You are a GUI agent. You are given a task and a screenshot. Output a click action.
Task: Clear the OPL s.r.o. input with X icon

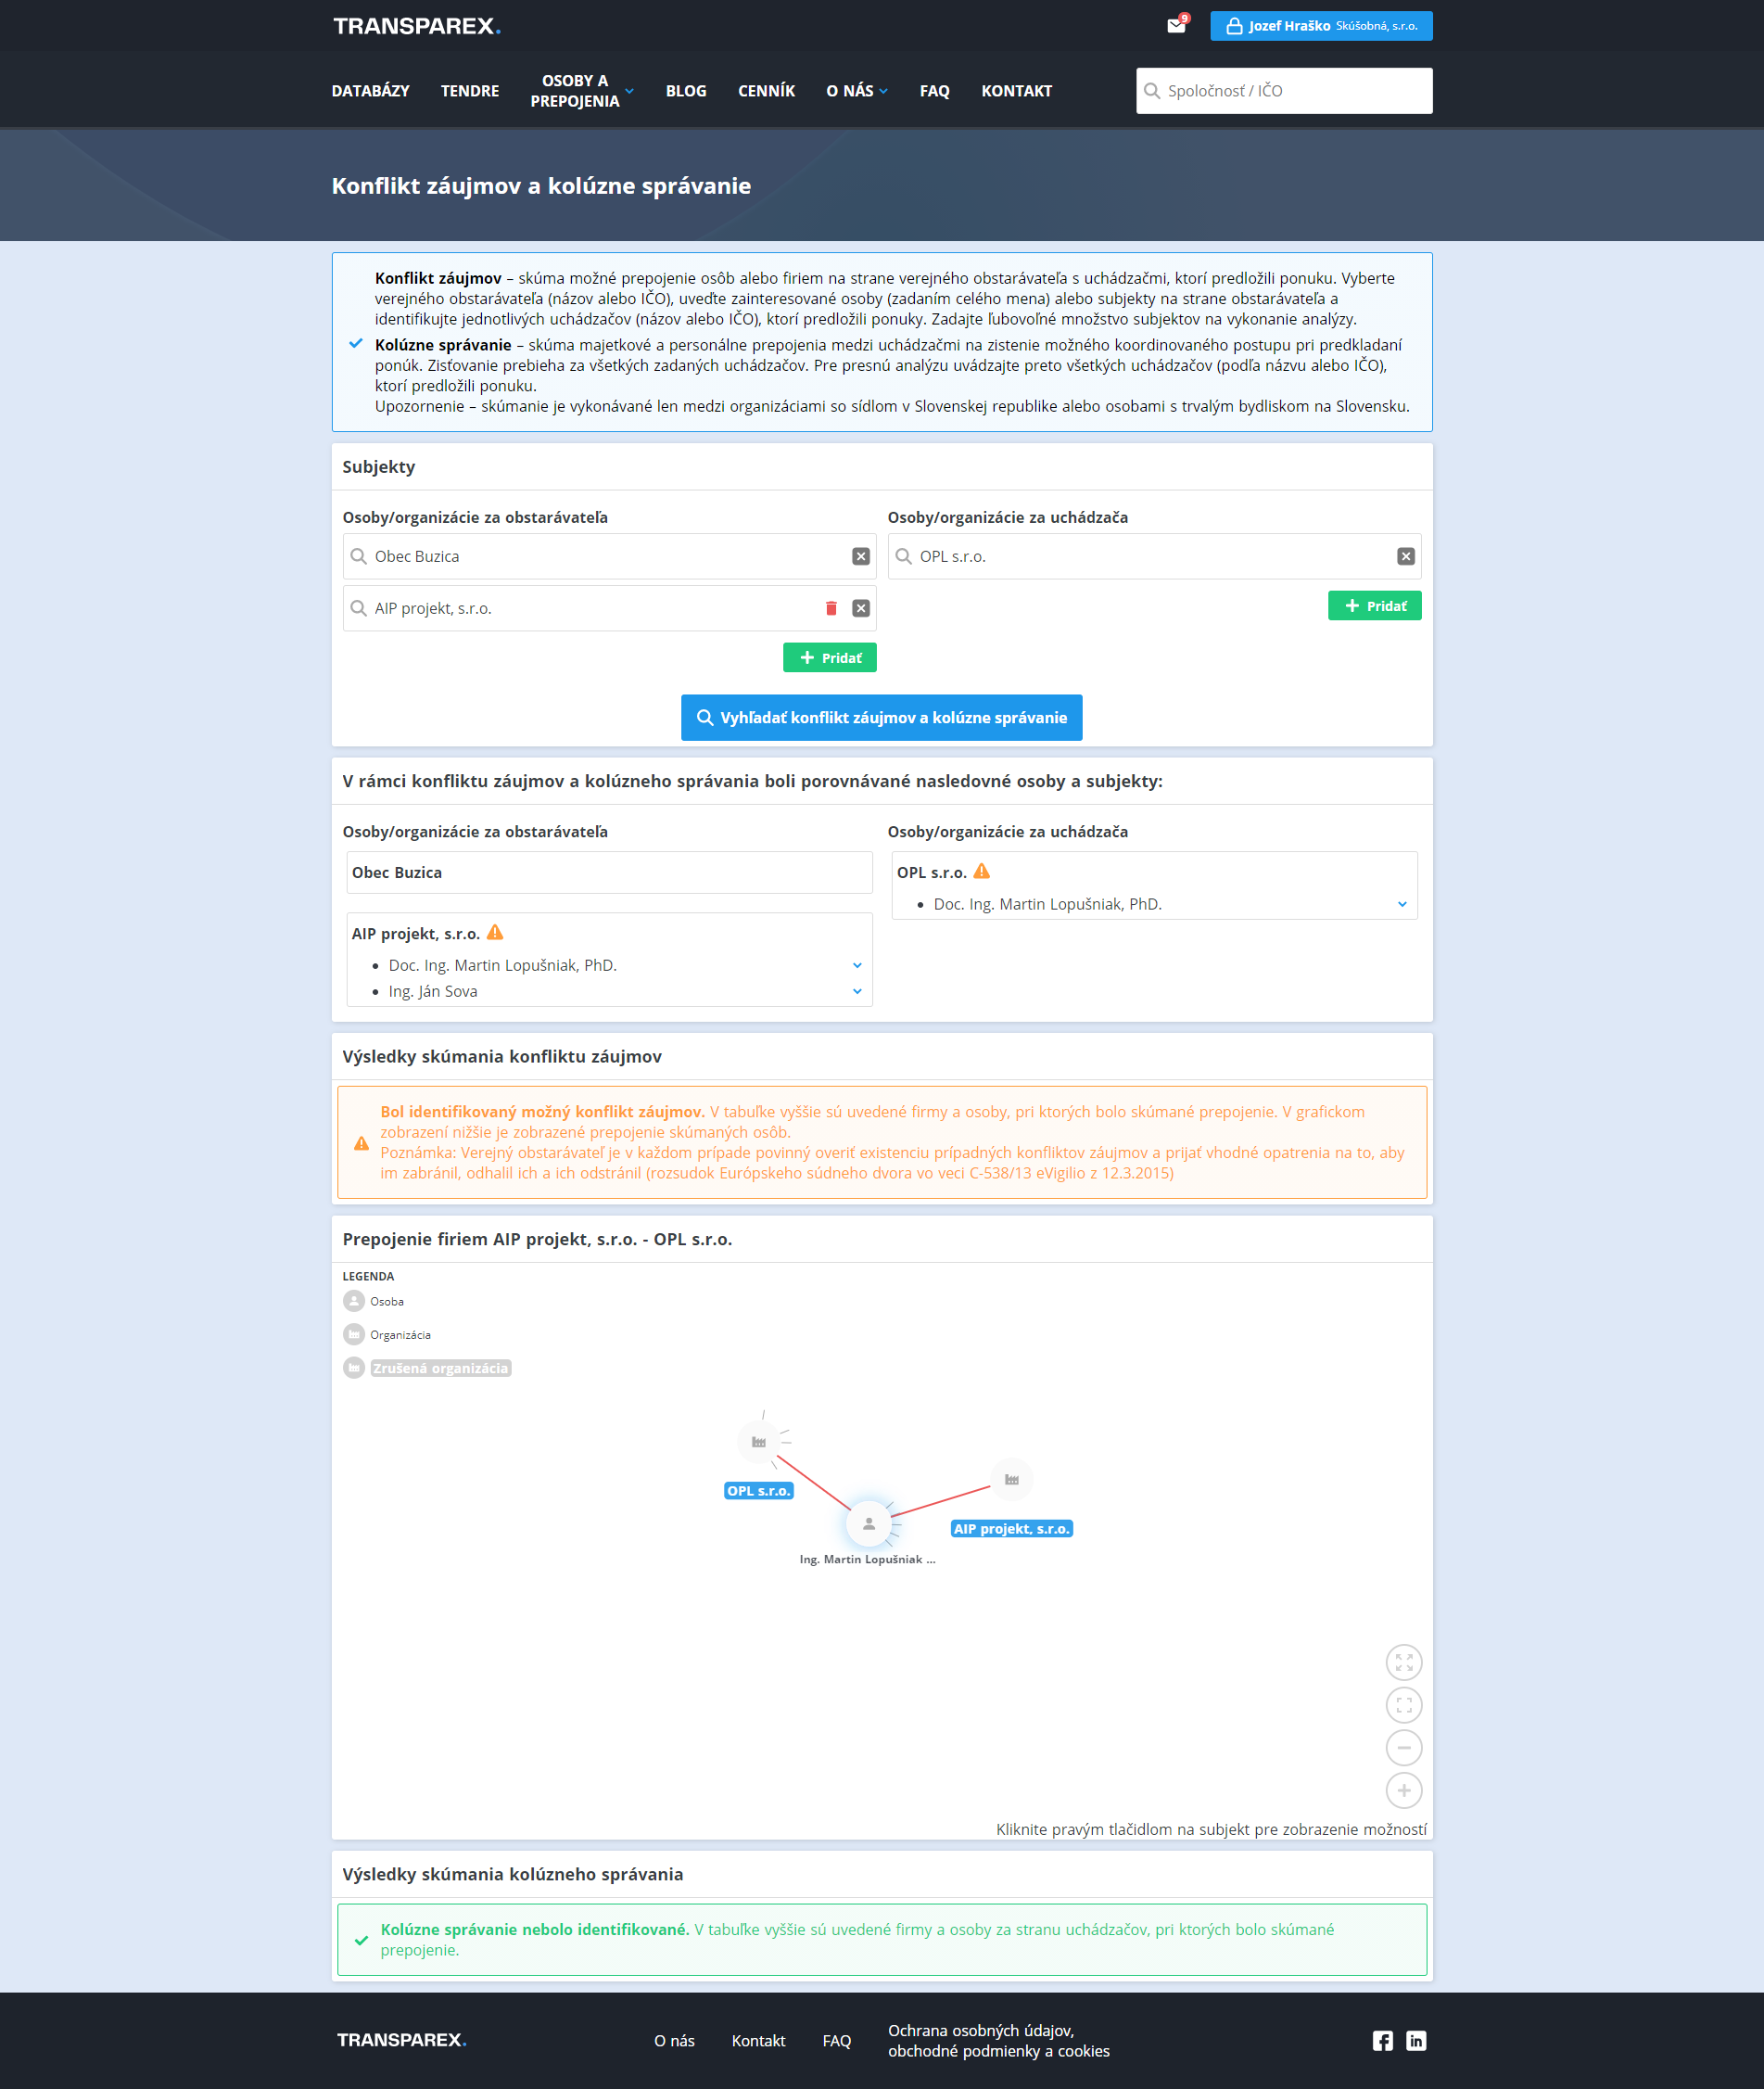click(x=1405, y=556)
